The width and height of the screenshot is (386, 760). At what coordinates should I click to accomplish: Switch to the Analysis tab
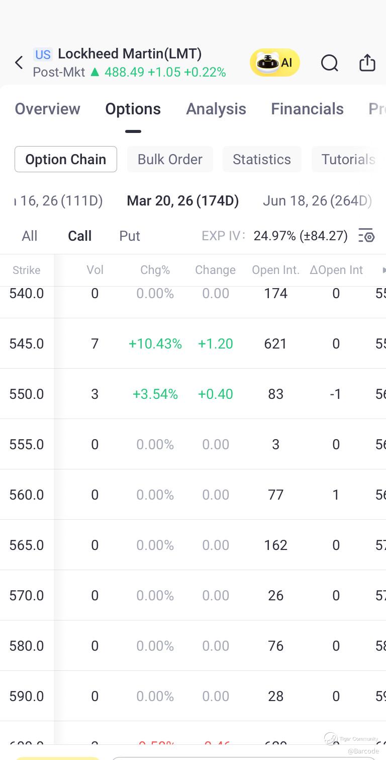pos(216,109)
